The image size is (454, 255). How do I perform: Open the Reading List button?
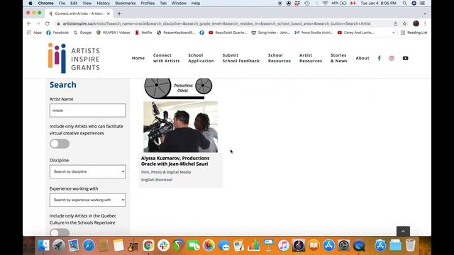click(x=414, y=33)
